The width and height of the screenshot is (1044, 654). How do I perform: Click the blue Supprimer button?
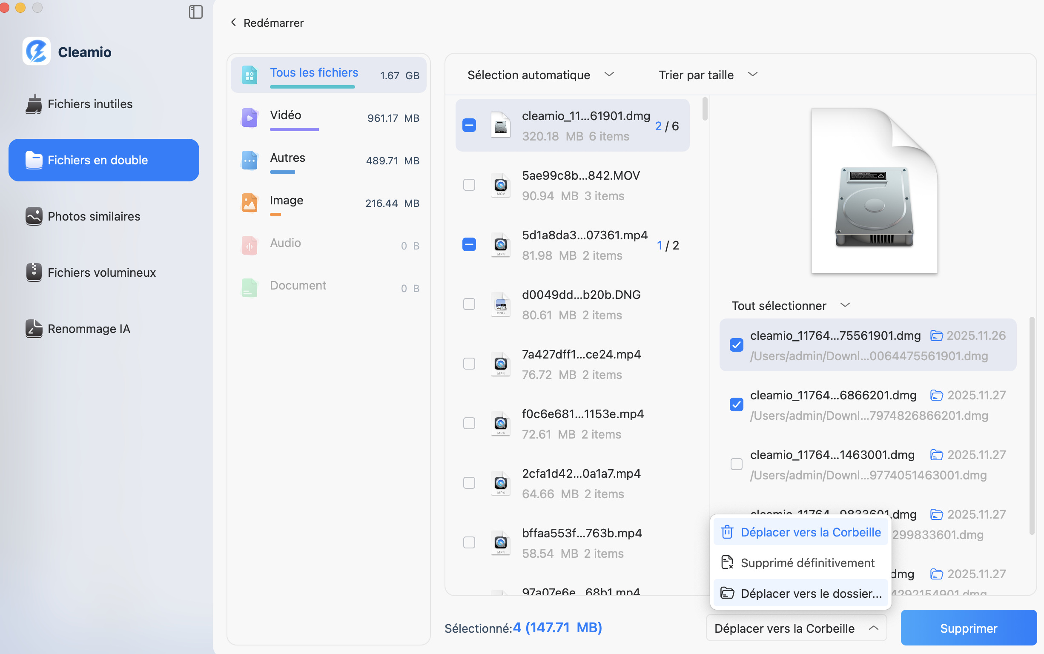pyautogui.click(x=968, y=628)
